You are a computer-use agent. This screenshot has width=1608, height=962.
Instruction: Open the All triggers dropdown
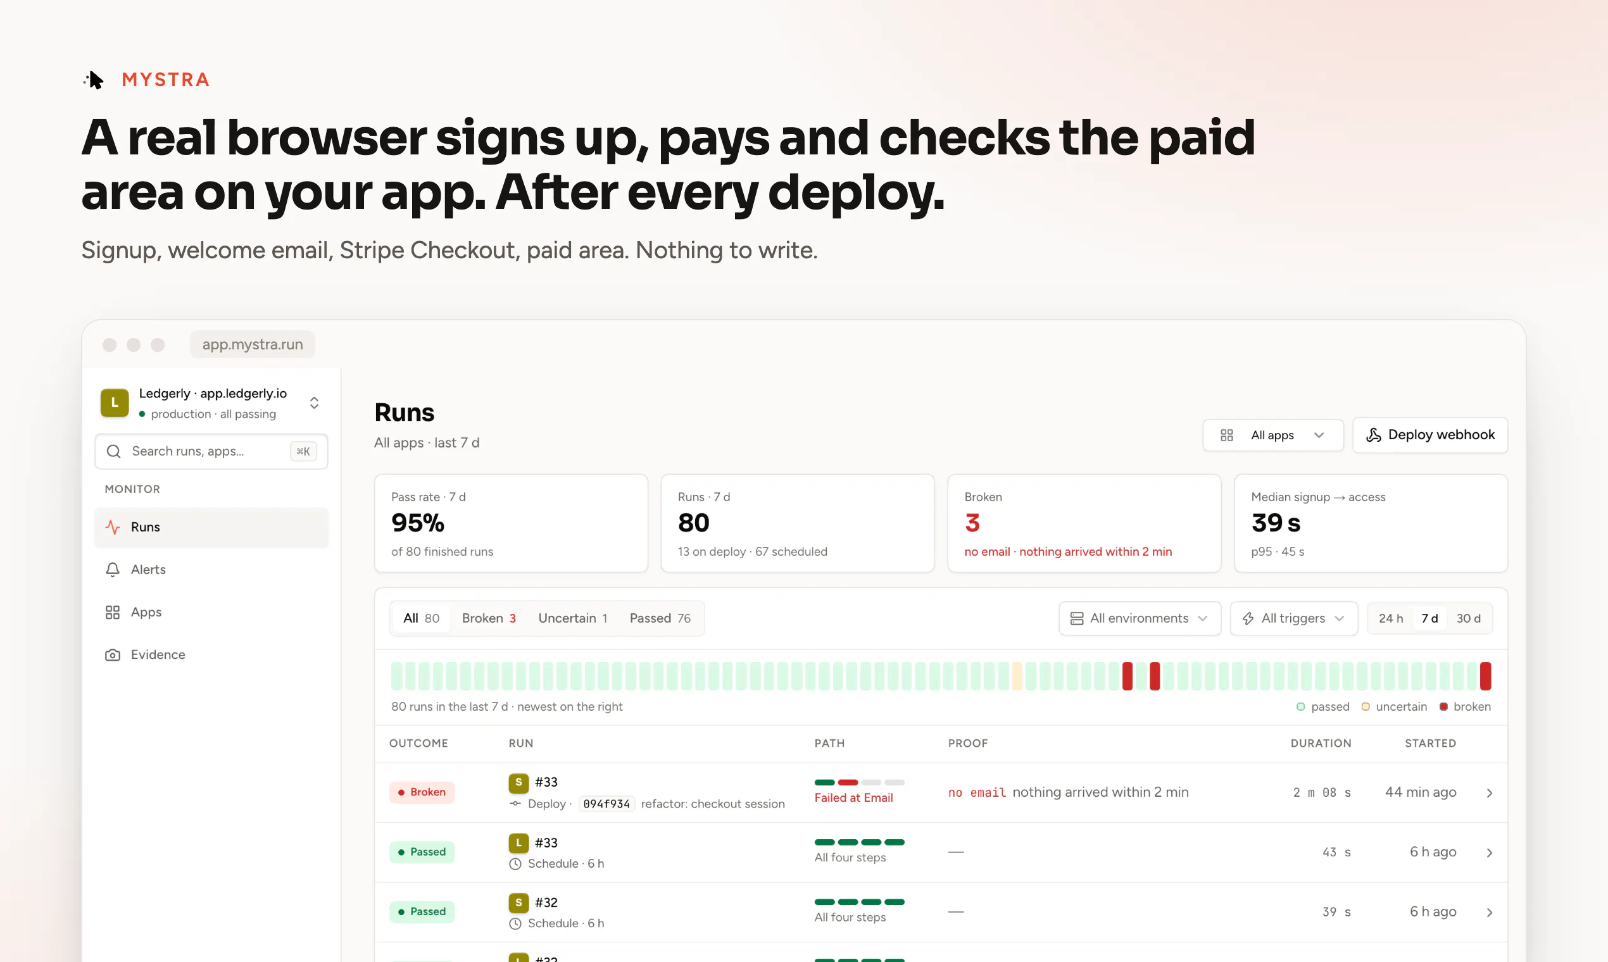(x=1294, y=618)
